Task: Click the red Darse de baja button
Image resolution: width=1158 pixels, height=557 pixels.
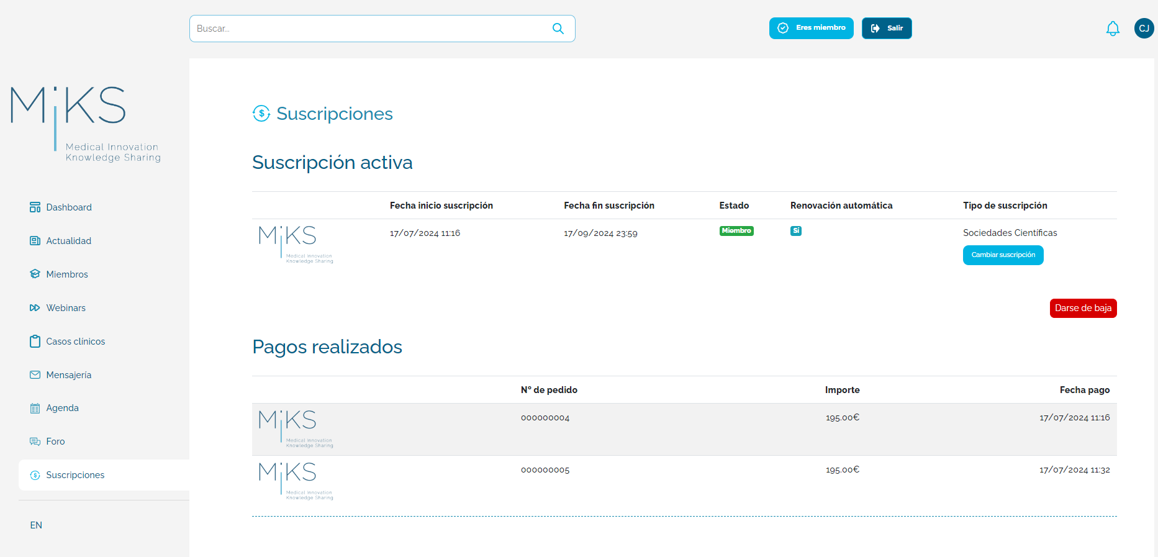Action: click(x=1083, y=308)
